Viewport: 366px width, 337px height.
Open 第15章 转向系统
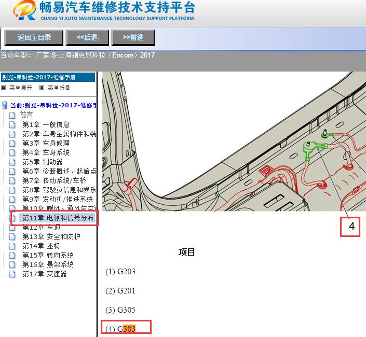[x=48, y=255]
